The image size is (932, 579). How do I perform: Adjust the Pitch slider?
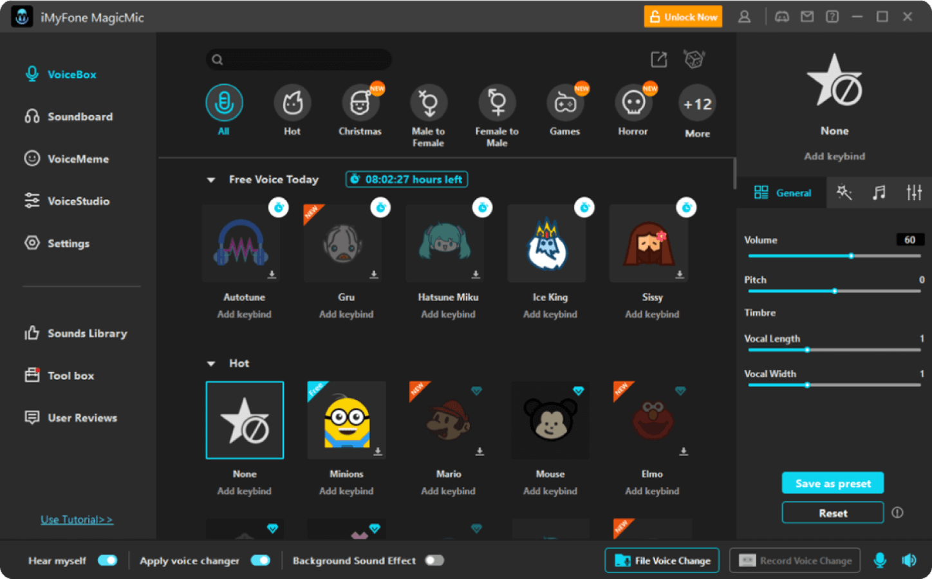click(x=835, y=291)
